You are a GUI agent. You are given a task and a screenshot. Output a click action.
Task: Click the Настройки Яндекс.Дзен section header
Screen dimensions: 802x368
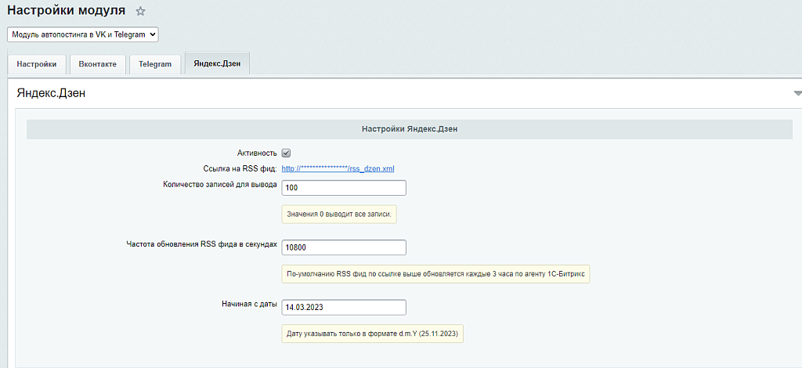409,129
